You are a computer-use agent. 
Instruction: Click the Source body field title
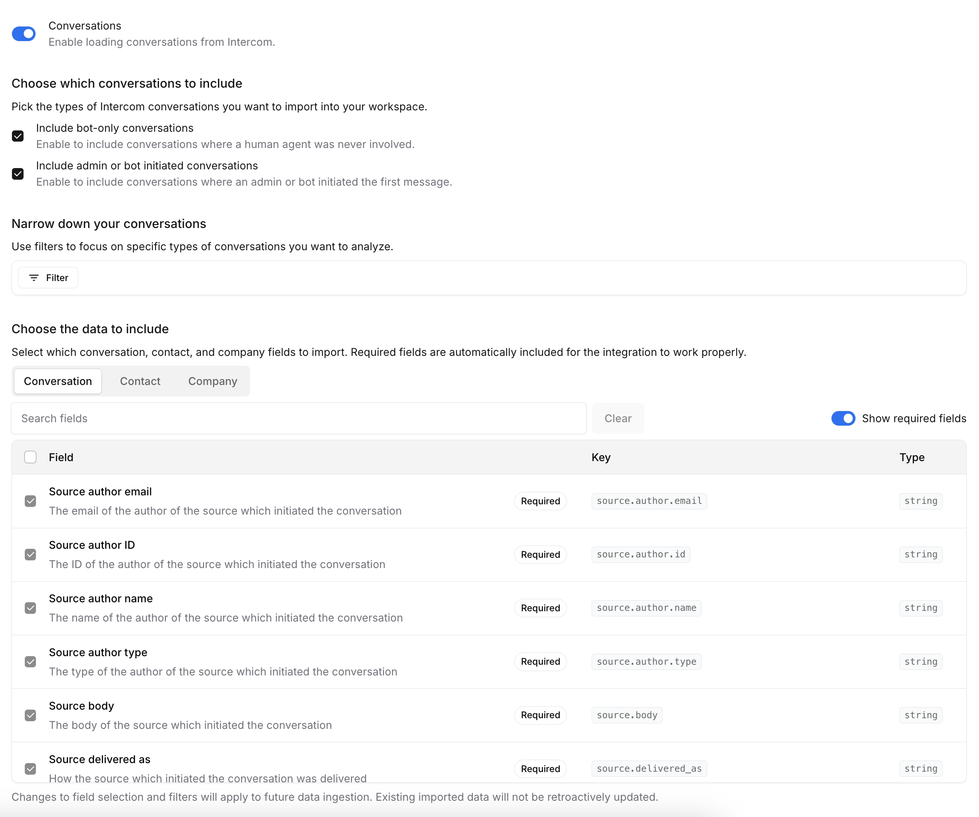point(81,706)
